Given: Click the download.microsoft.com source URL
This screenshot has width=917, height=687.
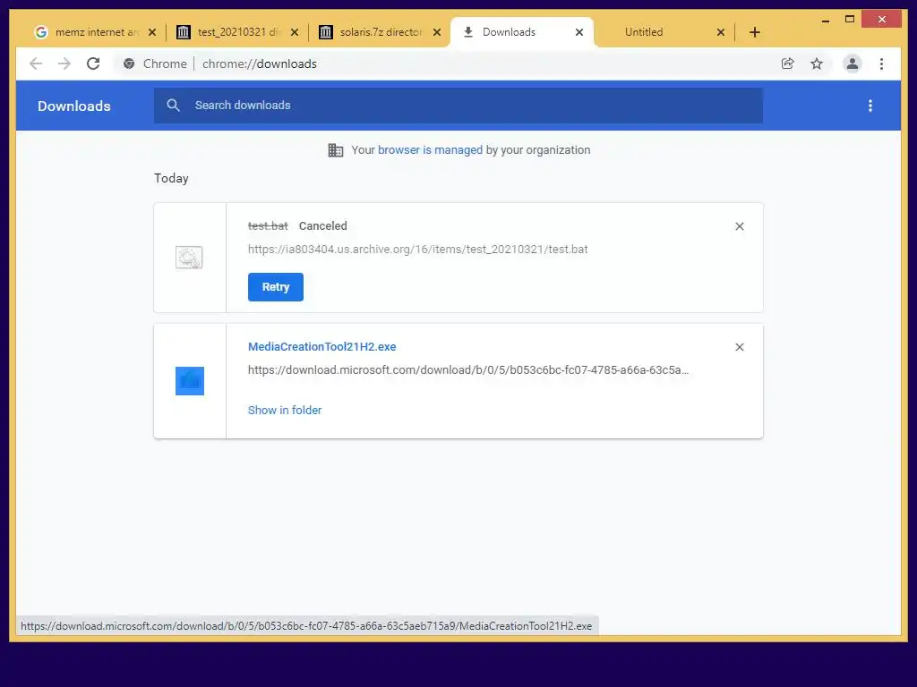Looking at the screenshot, I should tap(467, 369).
